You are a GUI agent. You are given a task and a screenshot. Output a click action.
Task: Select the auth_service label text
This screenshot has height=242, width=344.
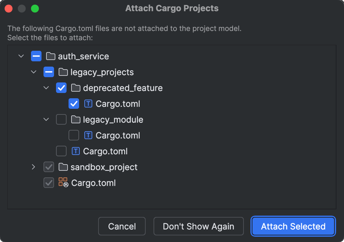(x=83, y=56)
